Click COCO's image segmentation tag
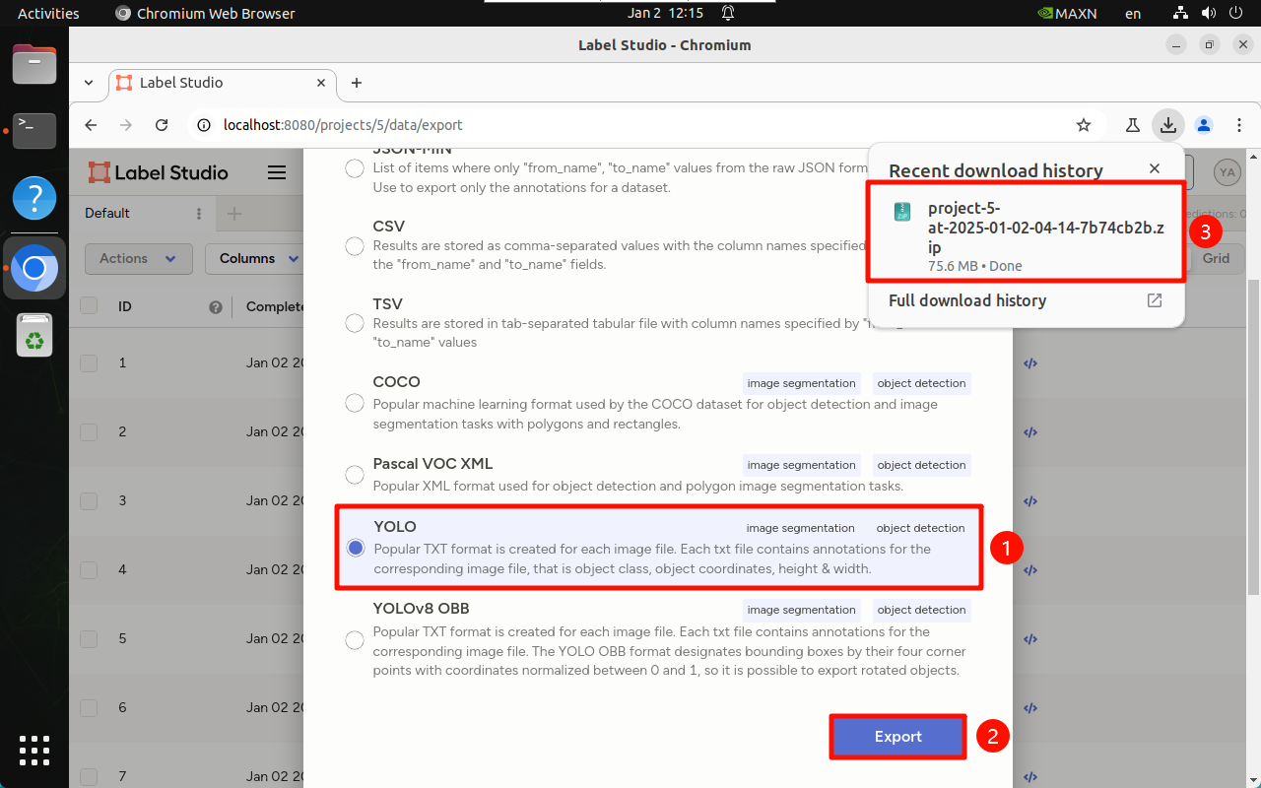This screenshot has height=788, width=1261. 801,383
